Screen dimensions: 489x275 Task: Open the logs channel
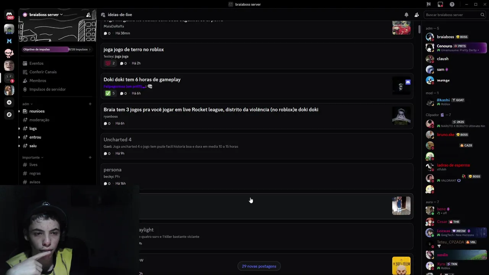coord(33,129)
